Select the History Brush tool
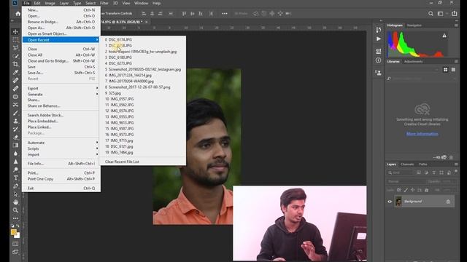This screenshot has height=262, width=467. [15, 129]
